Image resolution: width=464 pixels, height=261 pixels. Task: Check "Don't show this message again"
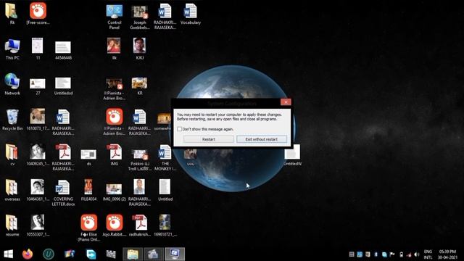[x=179, y=129]
